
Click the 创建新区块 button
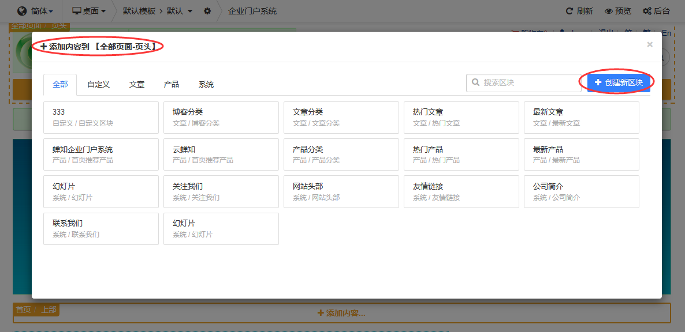pos(619,82)
